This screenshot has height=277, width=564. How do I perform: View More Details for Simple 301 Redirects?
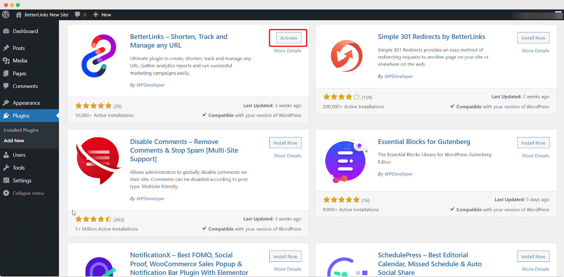point(536,51)
